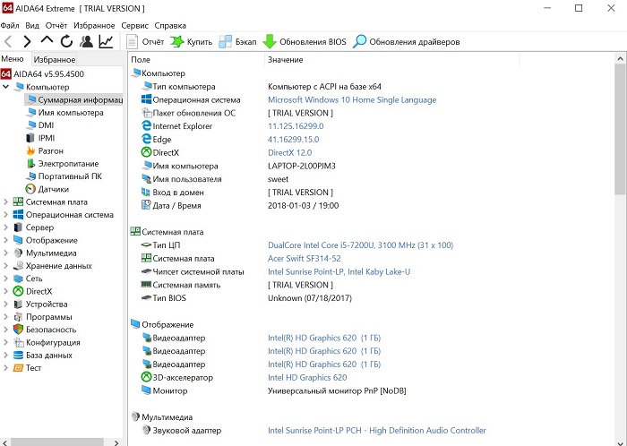Open the DirectX 12.0 link
Screen dimensions: 627x446
click(289, 152)
